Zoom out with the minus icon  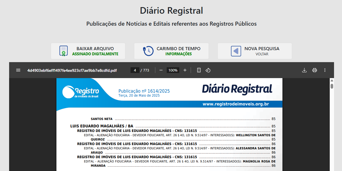tap(161, 70)
